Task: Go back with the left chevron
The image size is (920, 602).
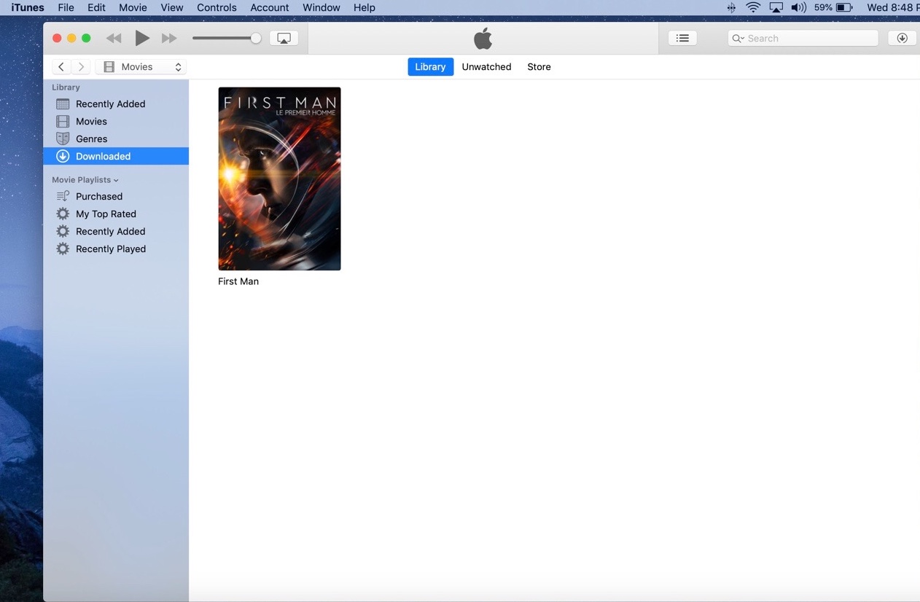Action: 61,66
